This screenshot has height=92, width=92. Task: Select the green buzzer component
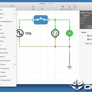click(x=70, y=33)
